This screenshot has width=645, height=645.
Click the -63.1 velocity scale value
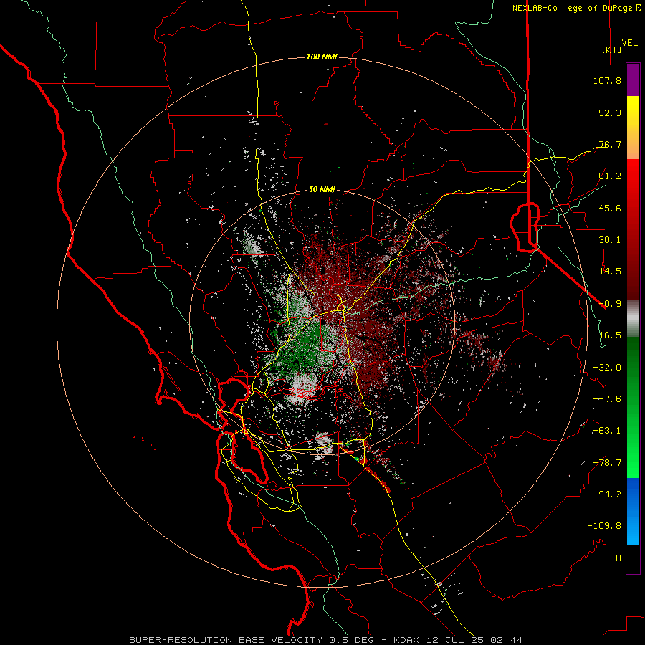[607, 431]
